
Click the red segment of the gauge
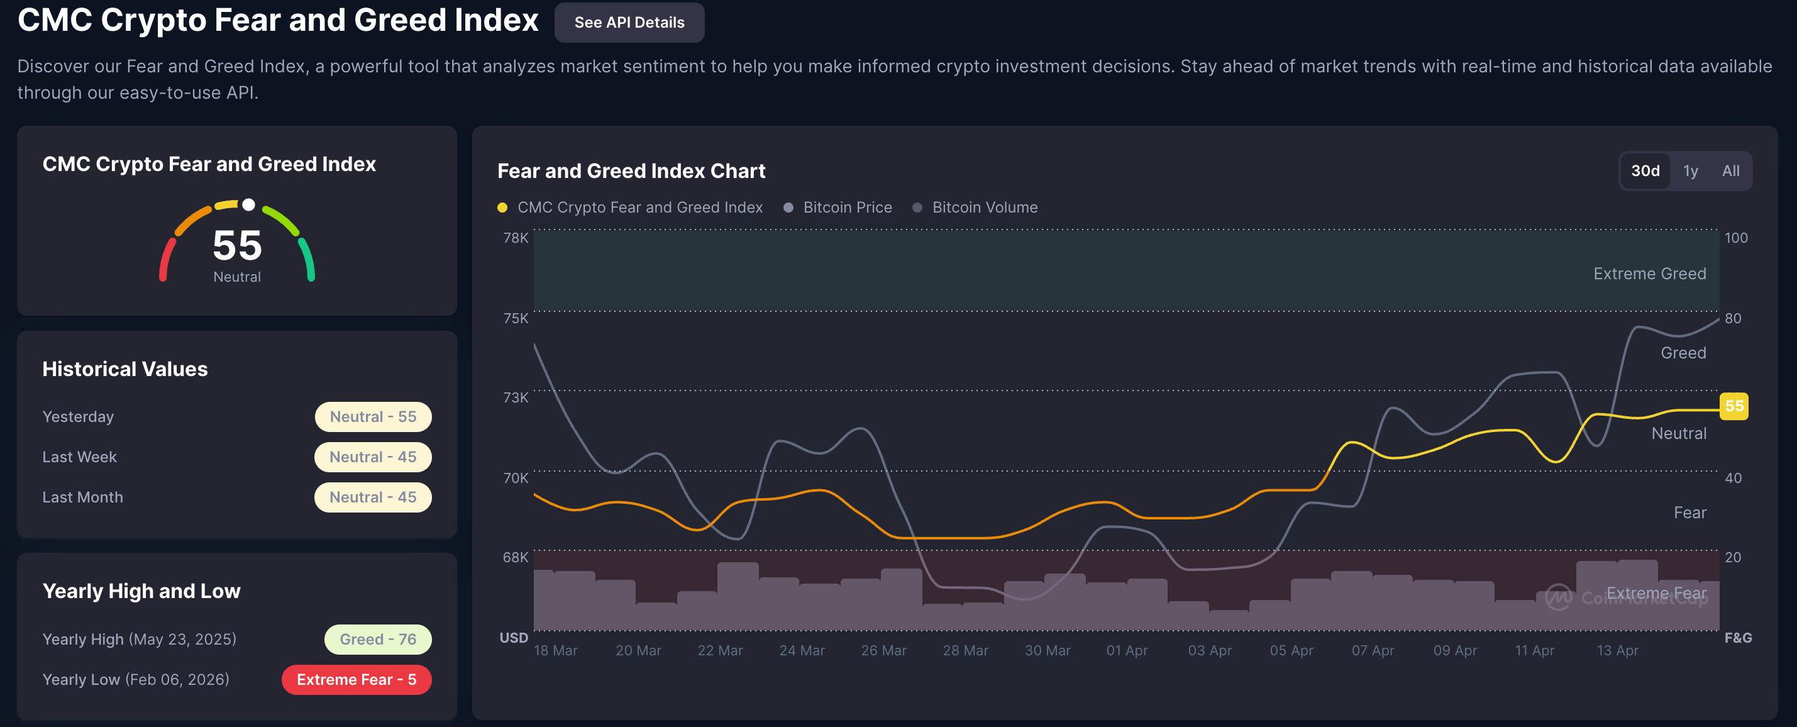[x=166, y=260]
